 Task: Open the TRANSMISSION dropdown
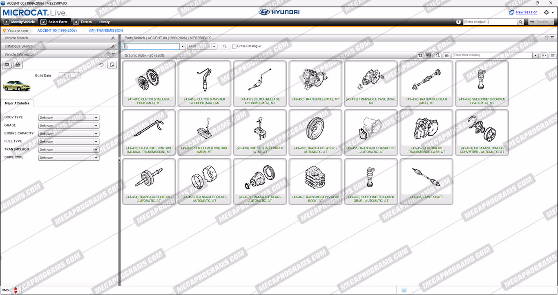tap(96, 150)
